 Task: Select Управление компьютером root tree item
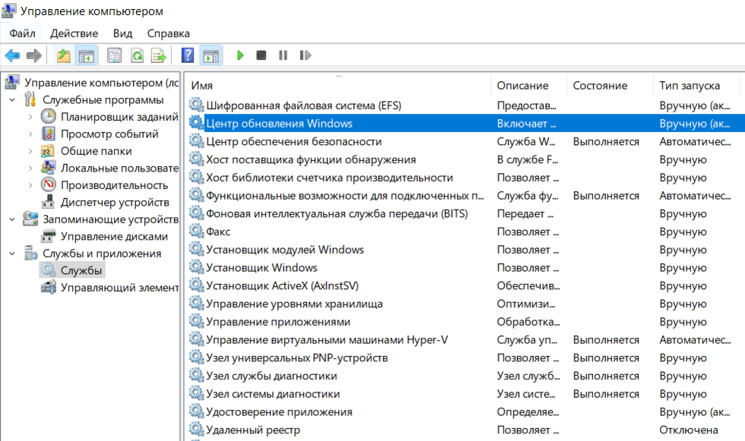click(101, 83)
